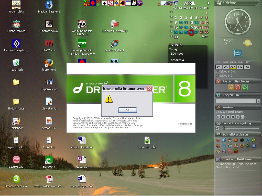Collapse the System ShutDown sidebar panel header
Screen dimensions: 262x196
238,81
